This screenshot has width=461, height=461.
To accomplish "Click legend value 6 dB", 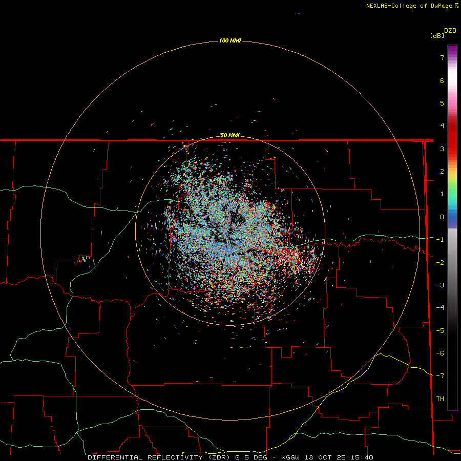I will (442, 80).
